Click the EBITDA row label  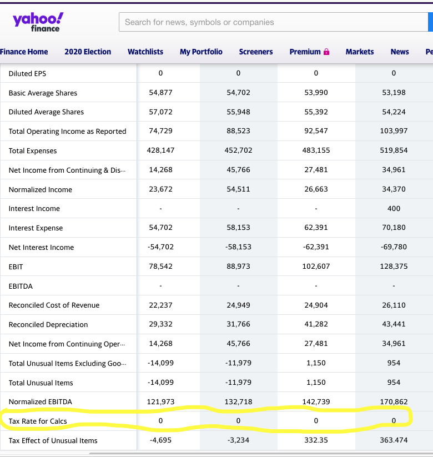21,286
